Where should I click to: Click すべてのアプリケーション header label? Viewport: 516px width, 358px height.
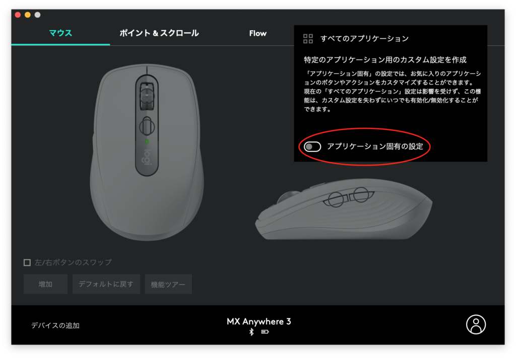point(365,38)
